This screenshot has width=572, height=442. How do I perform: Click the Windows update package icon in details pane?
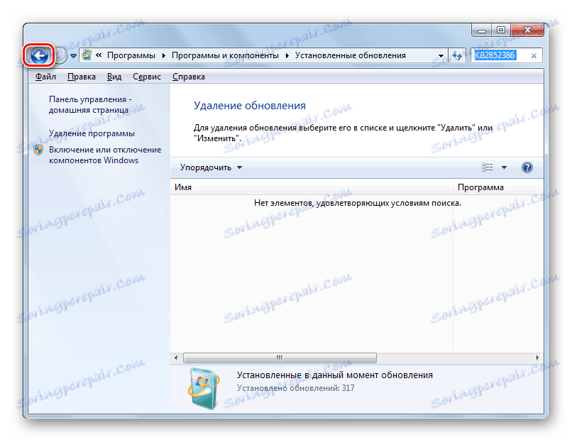pyautogui.click(x=204, y=388)
